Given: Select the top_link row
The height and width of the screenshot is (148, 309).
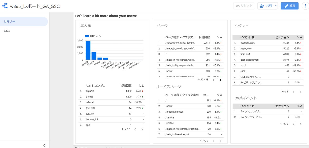Looking at the screenshot, I should pyautogui.click(x=111, y=114).
